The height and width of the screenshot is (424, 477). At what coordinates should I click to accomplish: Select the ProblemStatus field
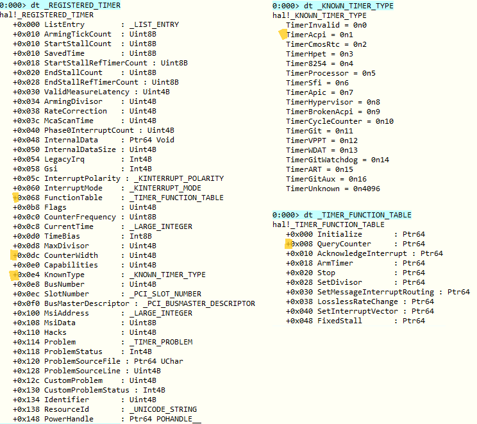[82, 352]
